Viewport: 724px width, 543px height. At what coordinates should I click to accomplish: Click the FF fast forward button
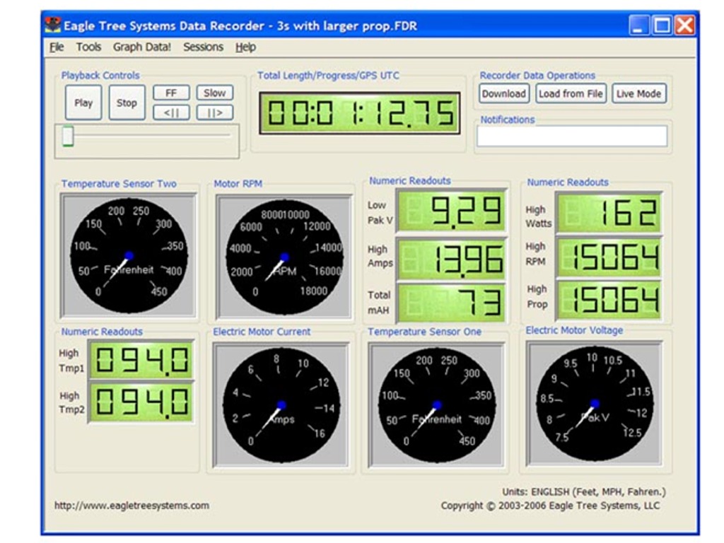click(171, 93)
